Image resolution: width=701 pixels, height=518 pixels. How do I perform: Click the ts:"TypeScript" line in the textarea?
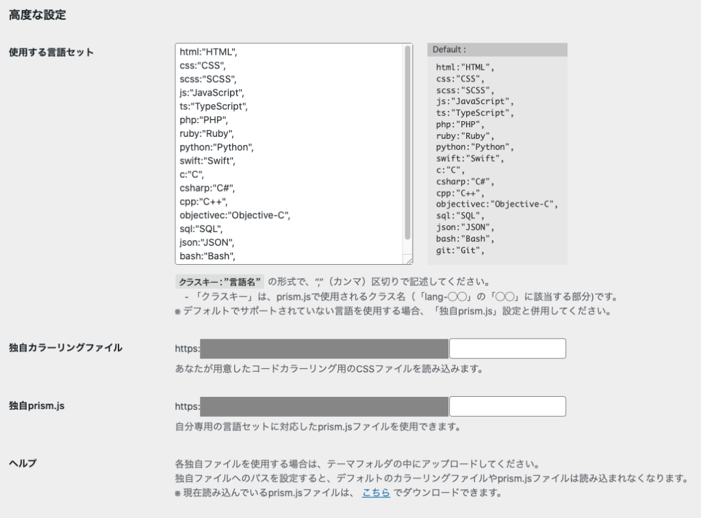click(213, 106)
